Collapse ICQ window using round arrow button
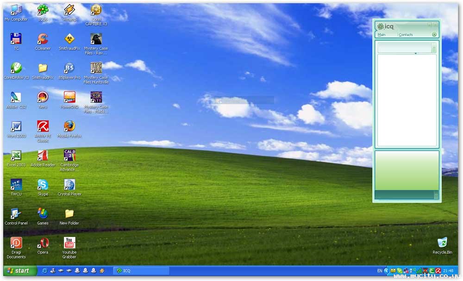Image resolution: width=463 pixels, height=281 pixels. pyautogui.click(x=434, y=35)
